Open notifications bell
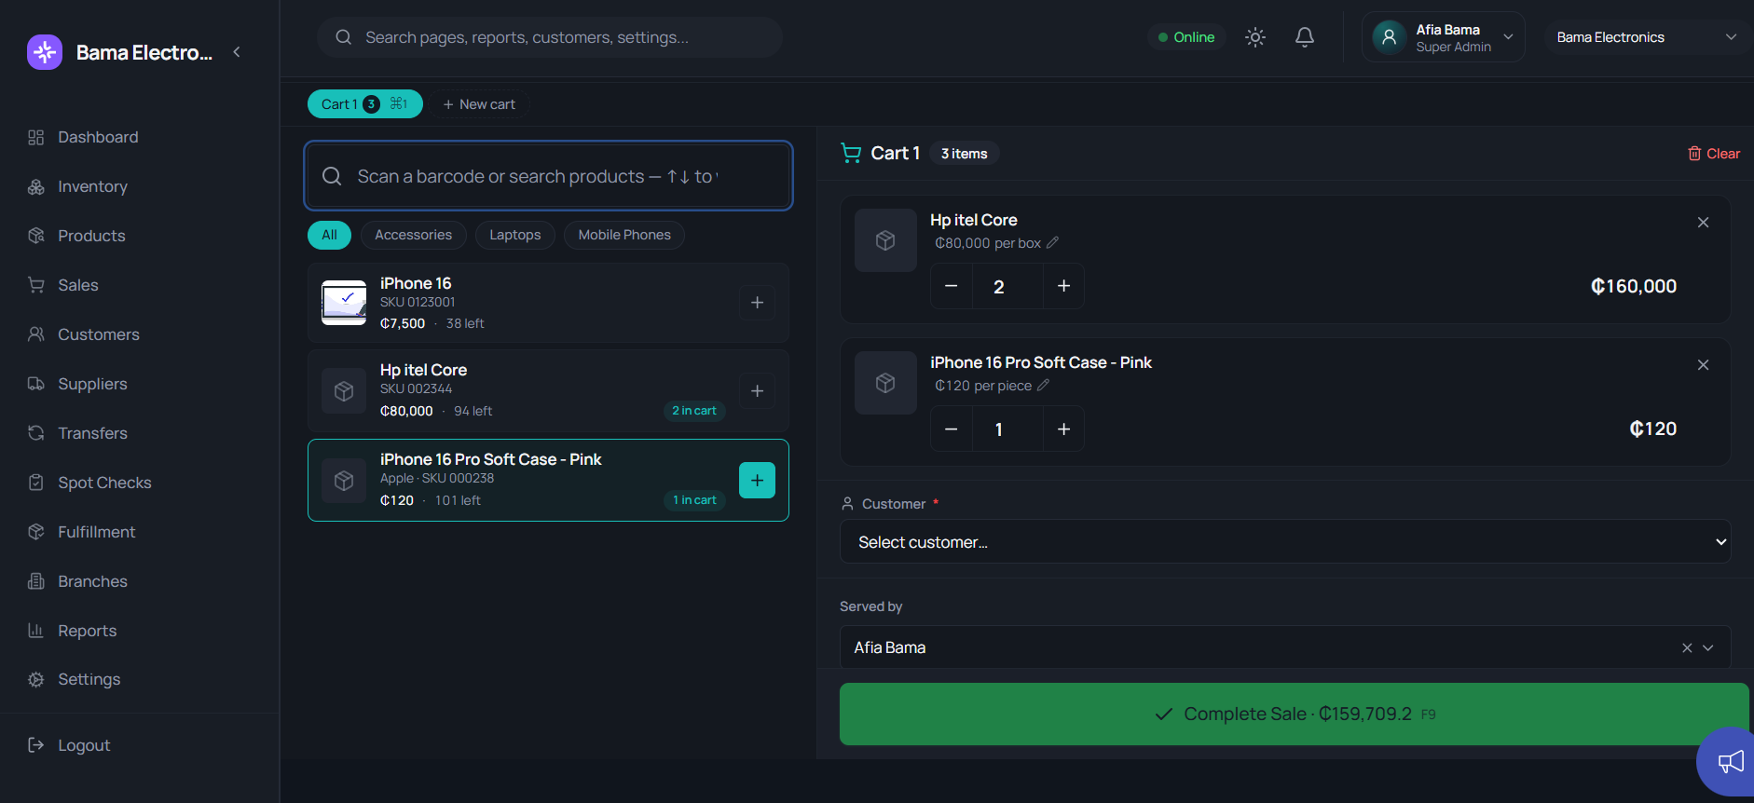This screenshot has width=1754, height=803. [x=1305, y=37]
